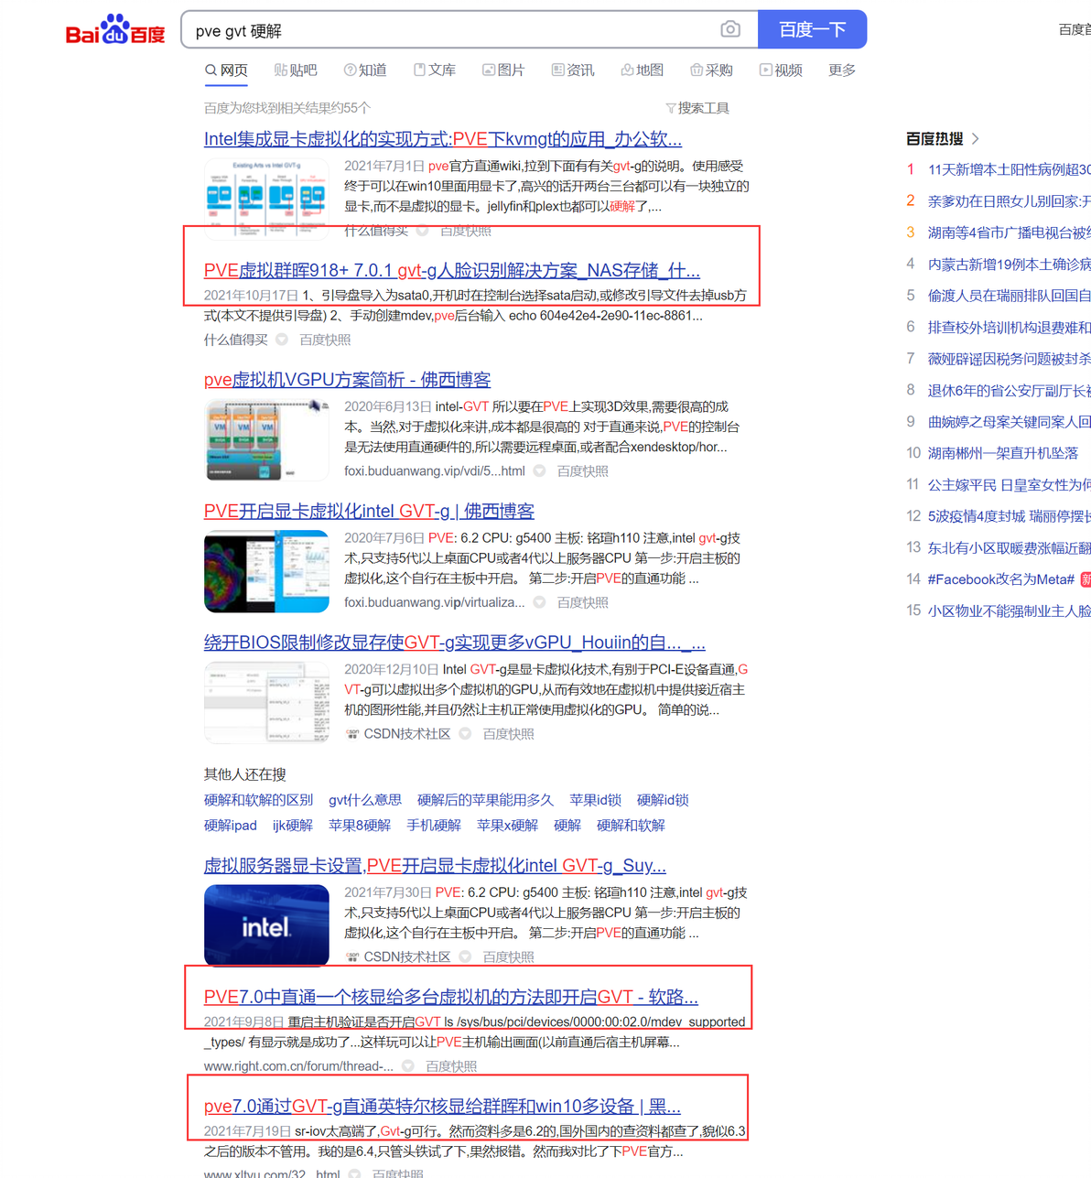Click the 百度一下 search button
Image resolution: width=1091 pixels, height=1178 pixels.
click(x=812, y=29)
